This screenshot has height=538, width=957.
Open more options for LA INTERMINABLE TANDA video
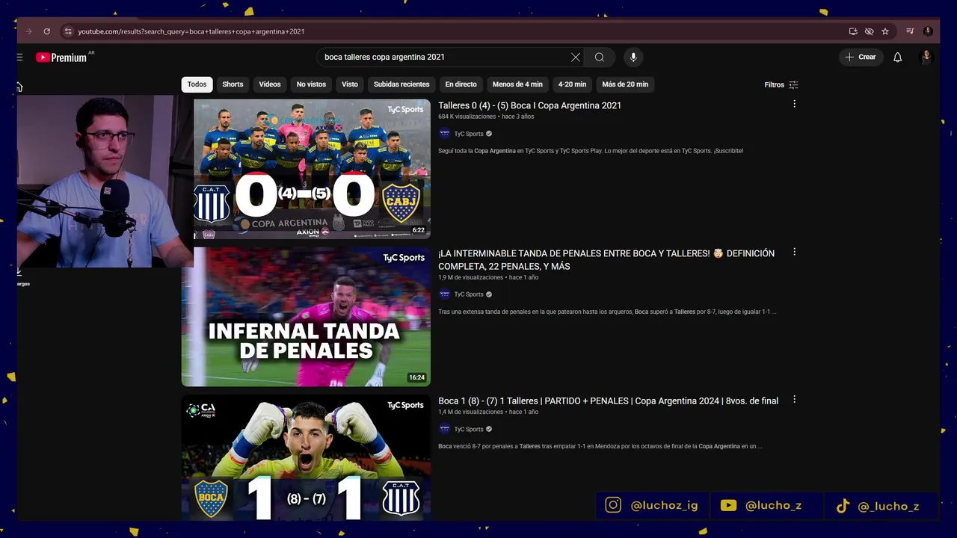point(794,253)
